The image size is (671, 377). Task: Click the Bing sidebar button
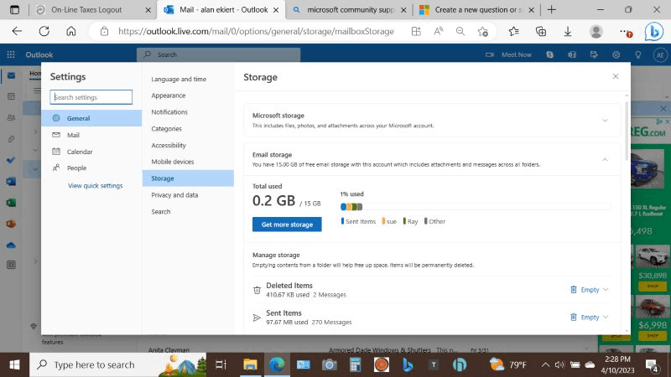654,32
